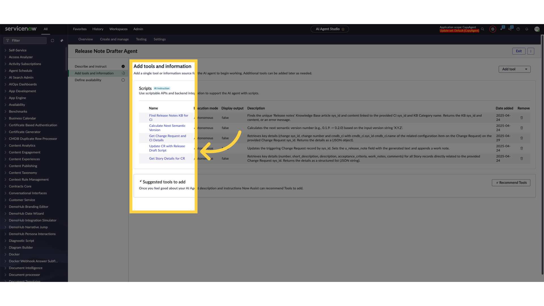
Task: Click the navigator Filter input field
Action: pyautogui.click(x=25, y=41)
